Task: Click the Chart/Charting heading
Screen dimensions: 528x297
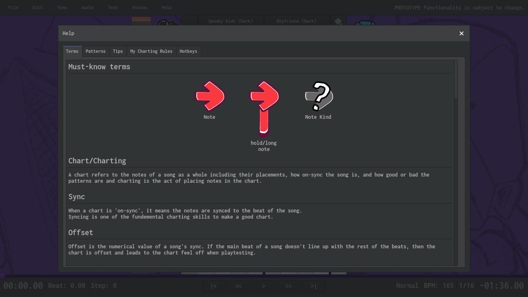Action: click(x=97, y=161)
